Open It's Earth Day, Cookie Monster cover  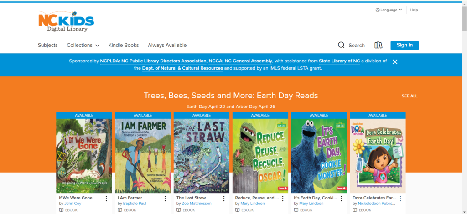click(319, 156)
